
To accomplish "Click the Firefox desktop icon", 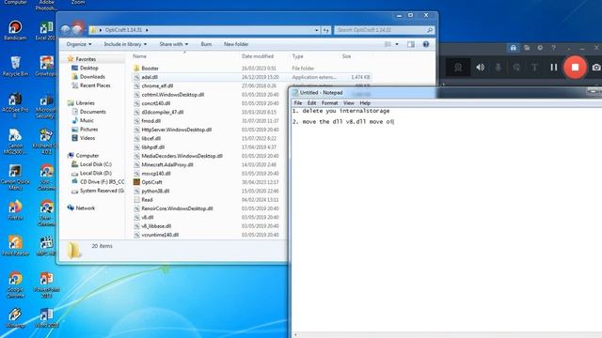I will pyautogui.click(x=15, y=210).
